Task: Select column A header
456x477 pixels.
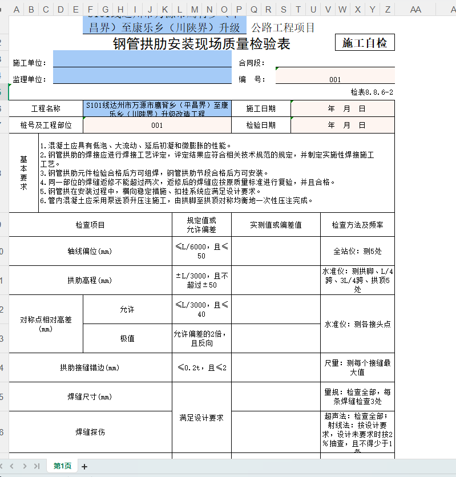Action: pyautogui.click(x=17, y=9)
